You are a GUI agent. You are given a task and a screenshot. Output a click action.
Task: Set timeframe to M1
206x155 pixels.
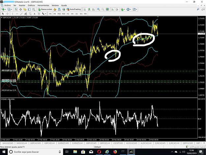pyautogui.click(x=50, y=14)
